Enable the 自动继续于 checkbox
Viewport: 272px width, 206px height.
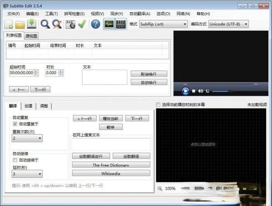click(x=15, y=160)
